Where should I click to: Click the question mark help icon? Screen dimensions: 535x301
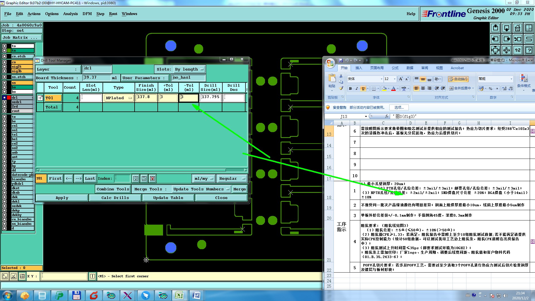[529, 50]
